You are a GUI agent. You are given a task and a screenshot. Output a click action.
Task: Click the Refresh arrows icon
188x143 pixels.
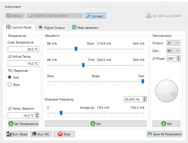tap(8, 16)
